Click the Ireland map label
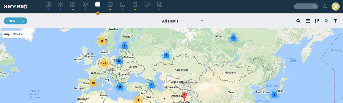343x103 pixels. 77,59
